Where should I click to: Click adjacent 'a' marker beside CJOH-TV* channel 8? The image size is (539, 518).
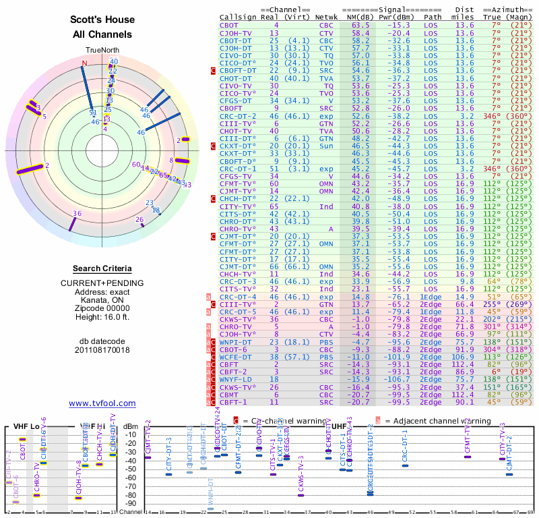(x=208, y=335)
